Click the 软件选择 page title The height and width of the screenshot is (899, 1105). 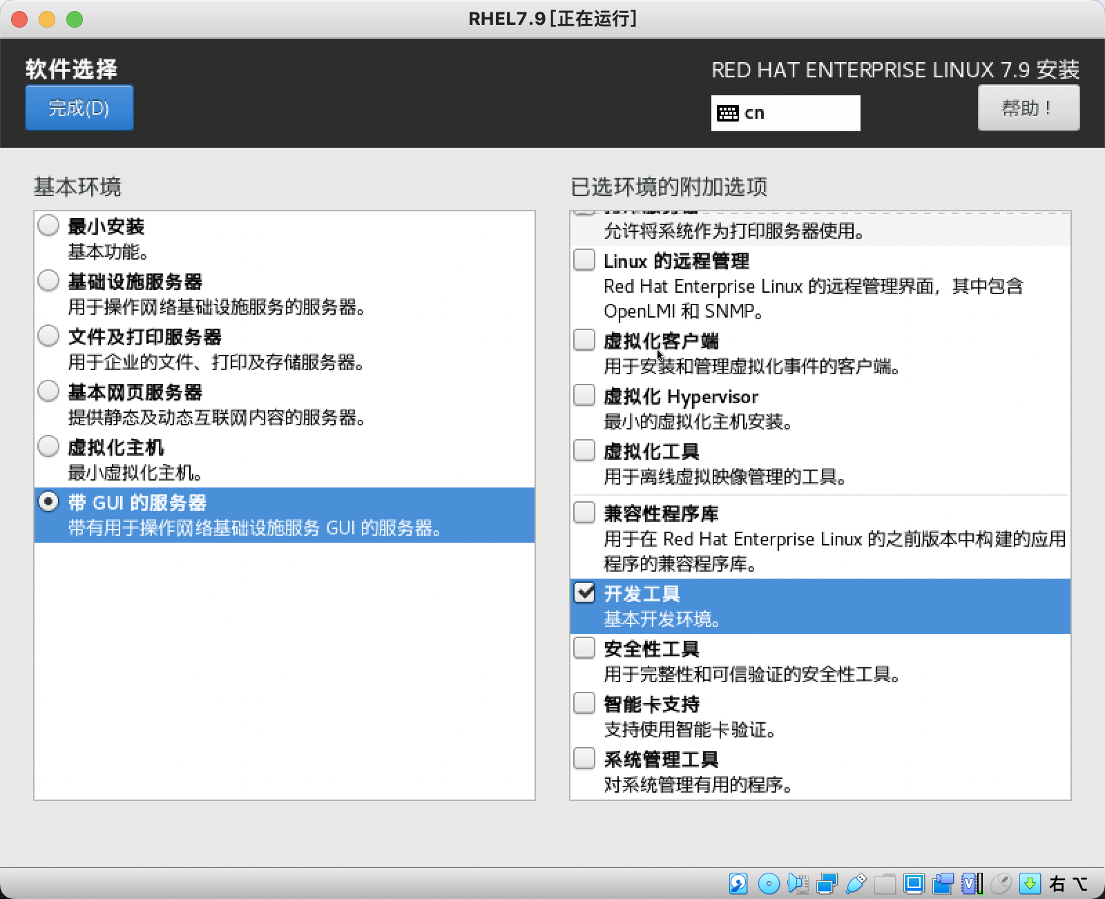coord(72,69)
